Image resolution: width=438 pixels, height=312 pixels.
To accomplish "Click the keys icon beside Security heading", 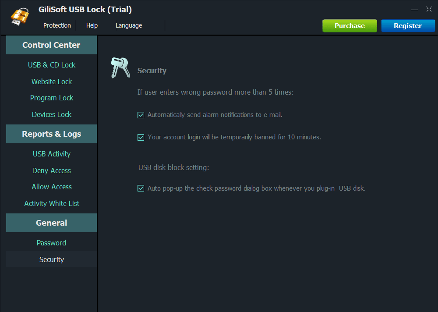I will pyautogui.click(x=120, y=68).
